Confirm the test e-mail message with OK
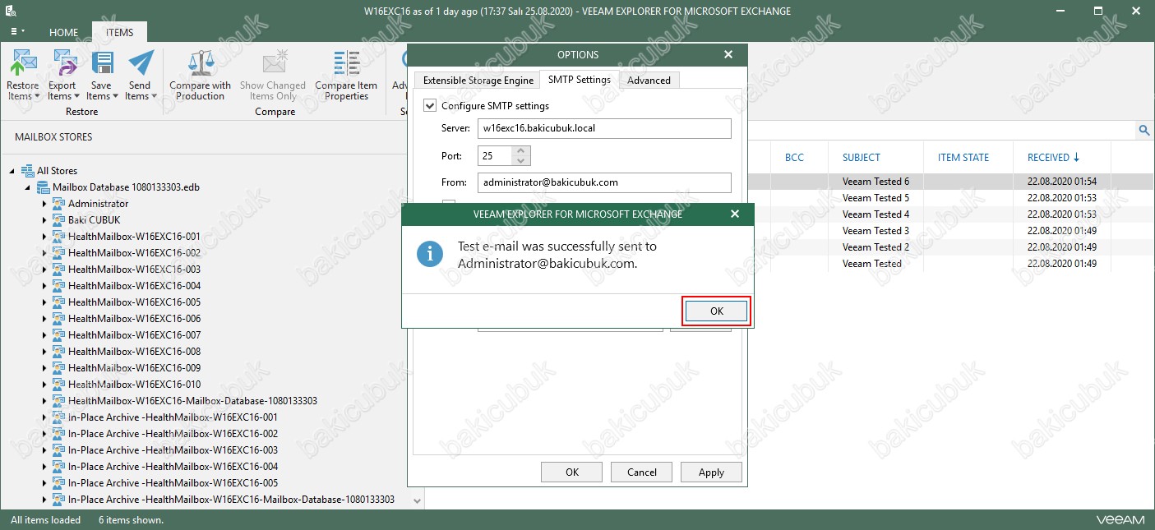This screenshot has width=1155, height=530. [717, 311]
